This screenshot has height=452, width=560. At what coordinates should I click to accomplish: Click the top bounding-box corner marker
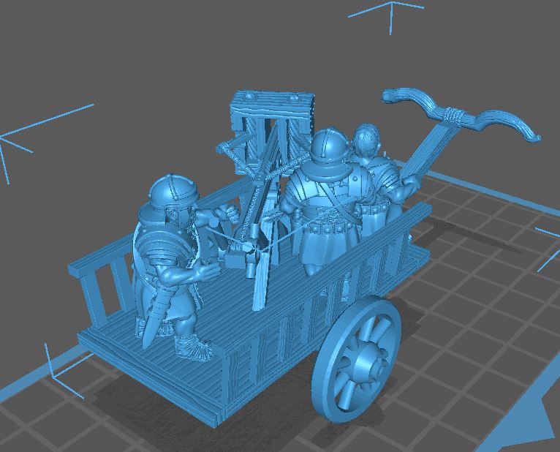pyautogui.click(x=390, y=10)
